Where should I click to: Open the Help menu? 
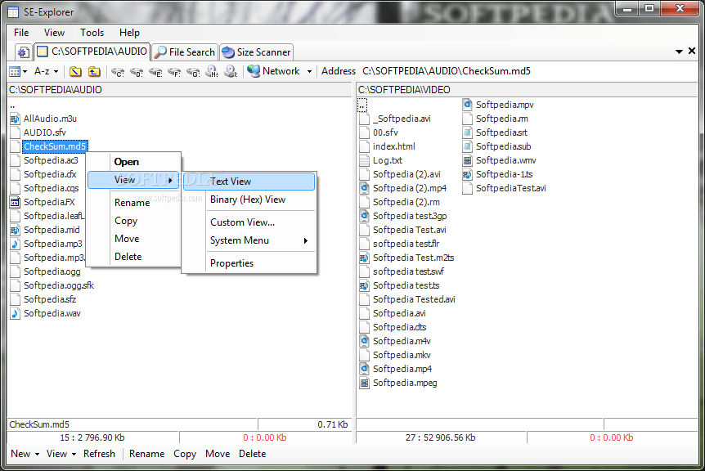tap(129, 33)
